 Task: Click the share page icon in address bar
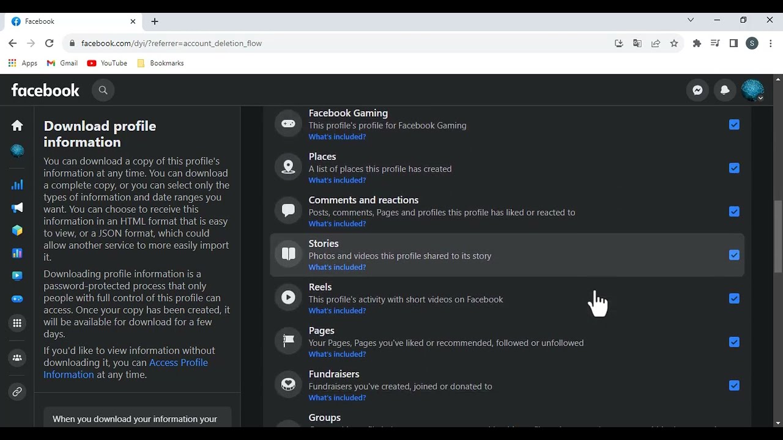click(656, 43)
